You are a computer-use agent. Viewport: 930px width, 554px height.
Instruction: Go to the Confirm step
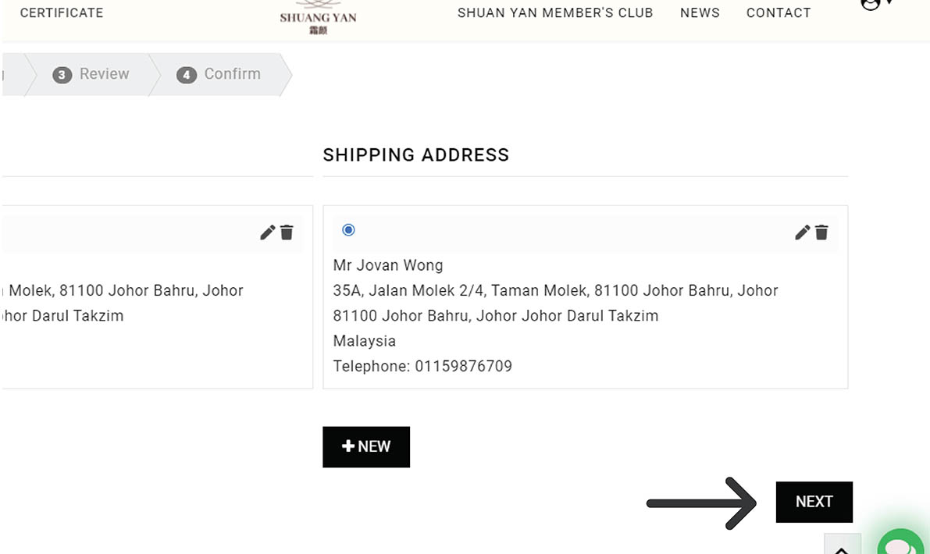tap(219, 74)
